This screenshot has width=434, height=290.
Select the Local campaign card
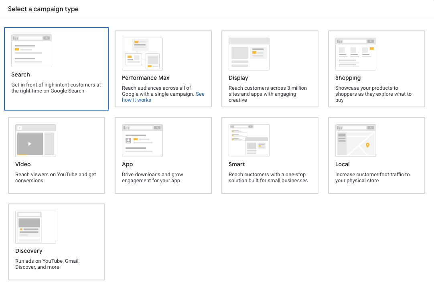(x=376, y=155)
